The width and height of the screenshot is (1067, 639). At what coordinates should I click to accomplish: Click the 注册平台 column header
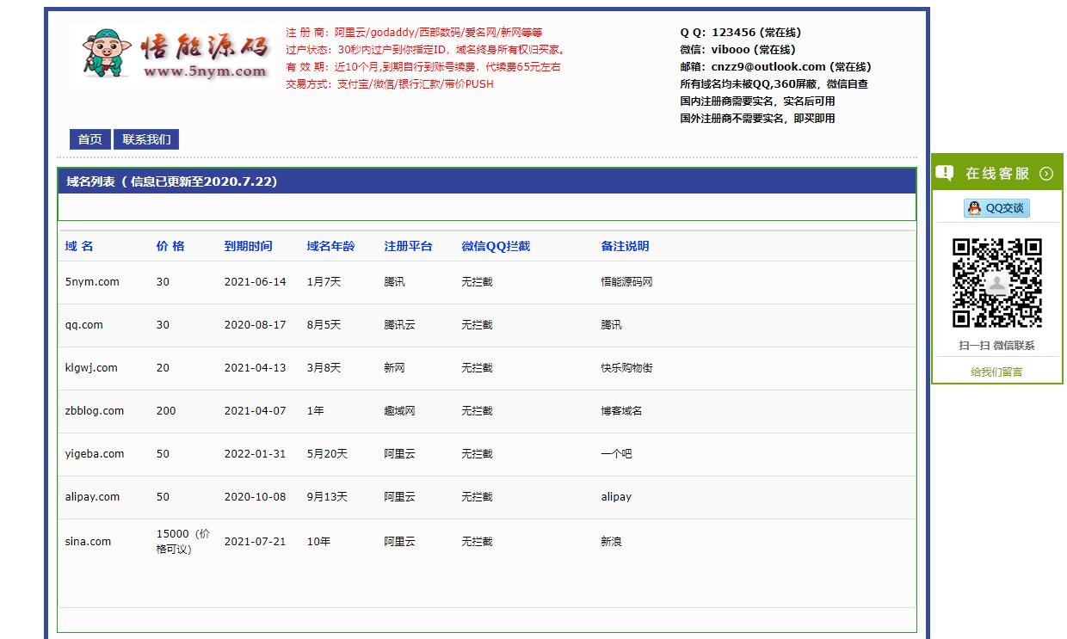(x=408, y=246)
